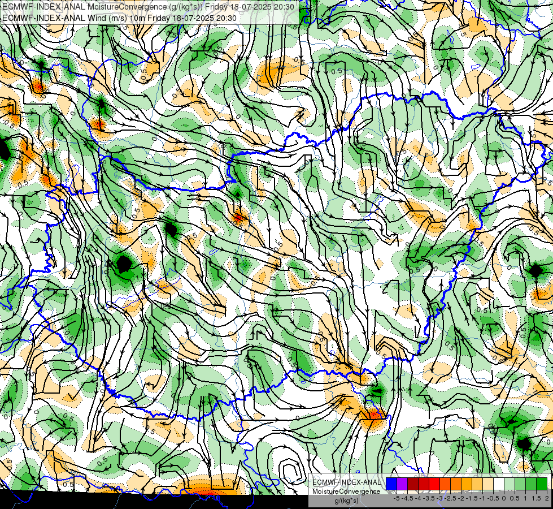This screenshot has height=509, width=553.
Task: Click the -4.5 tick label in legend
Action: coord(408,498)
